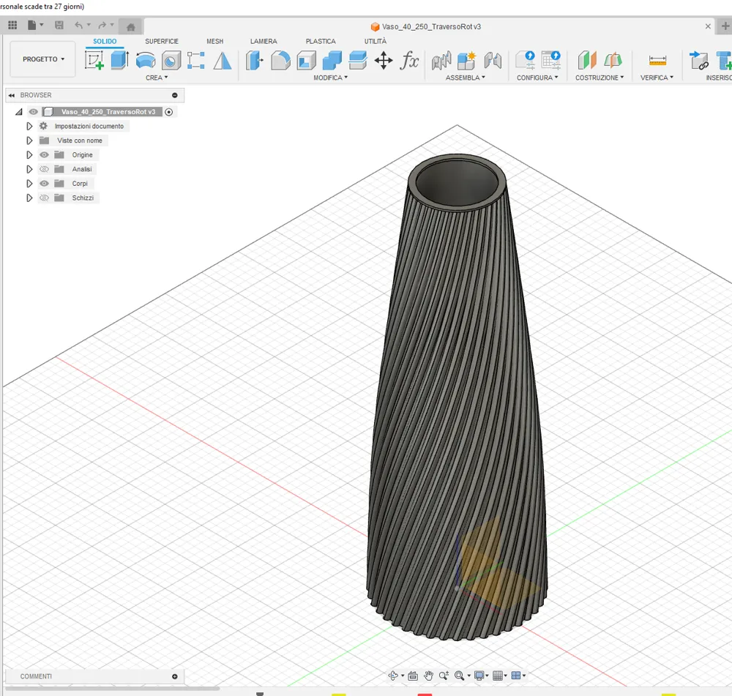The height and width of the screenshot is (696, 732).
Task: Redo the last action
Action: (102, 25)
